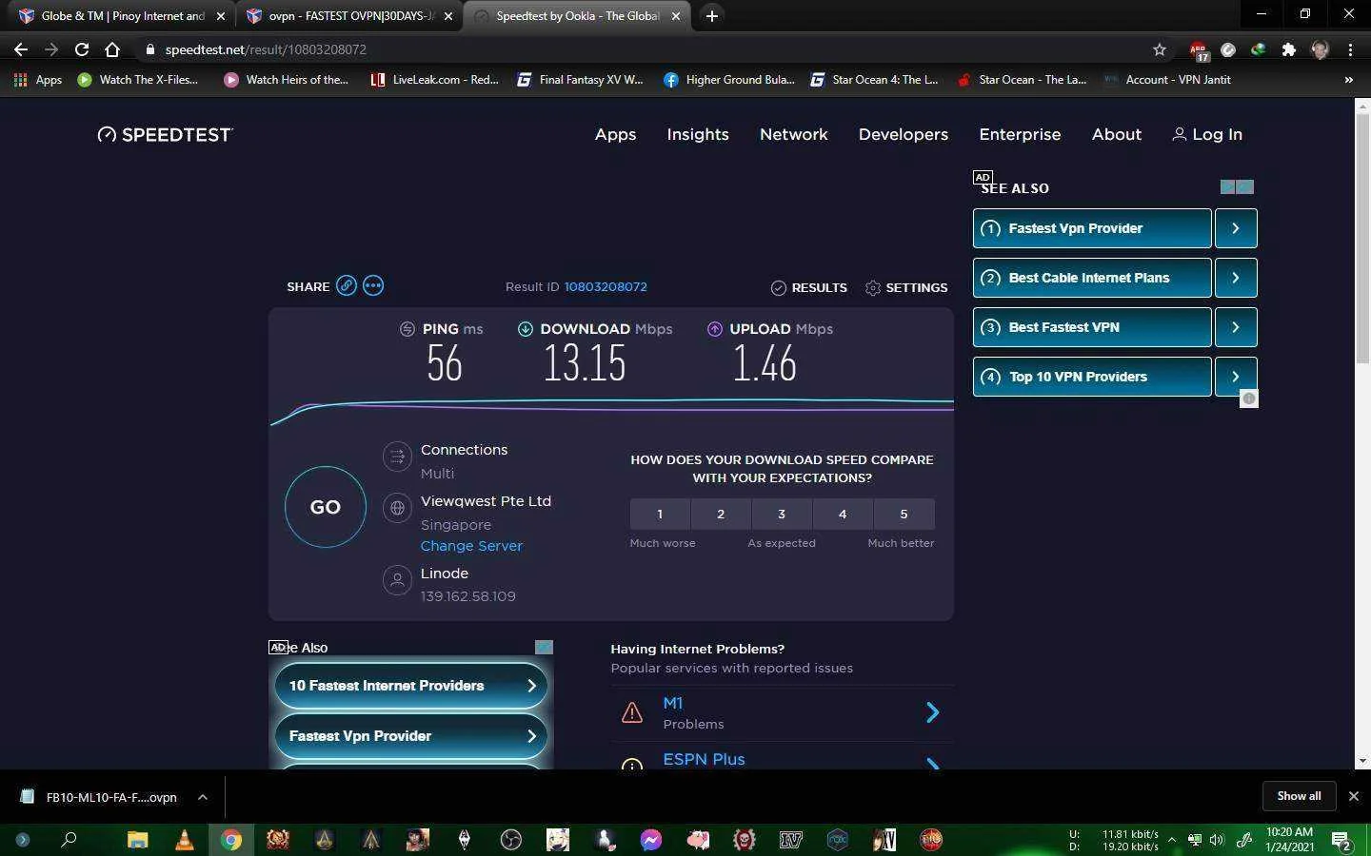Open the About menu item
The height and width of the screenshot is (856, 1371).
(1117, 134)
